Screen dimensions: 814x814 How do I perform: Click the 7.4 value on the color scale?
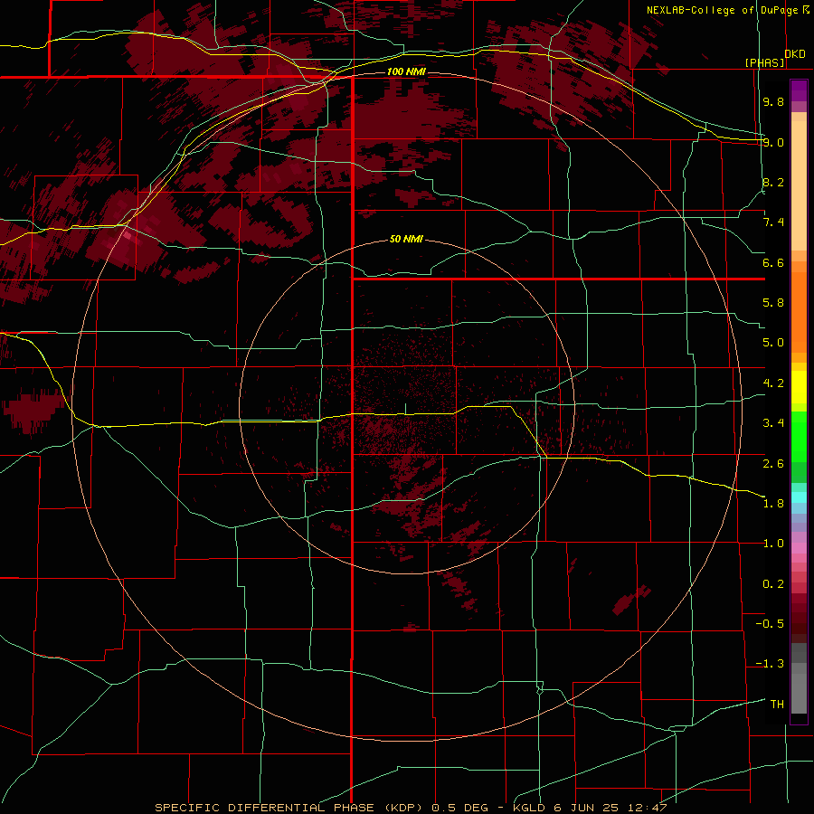pos(773,222)
